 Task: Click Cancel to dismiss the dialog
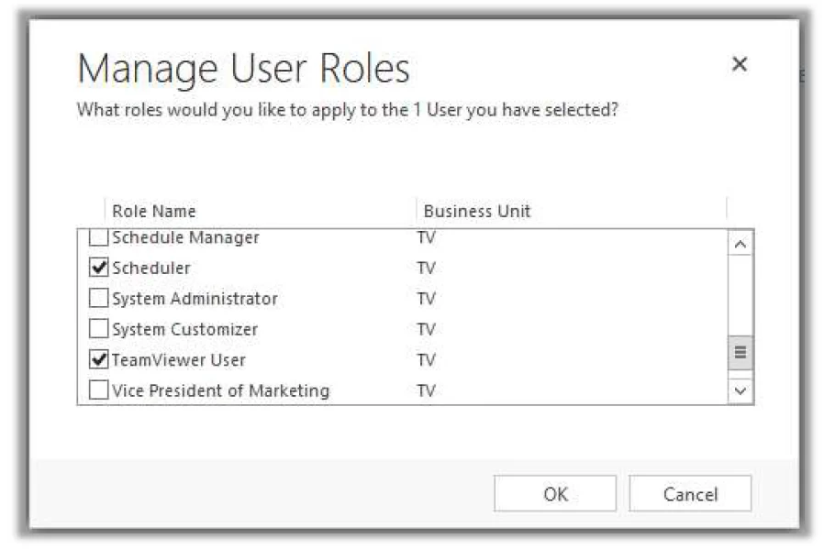point(690,493)
